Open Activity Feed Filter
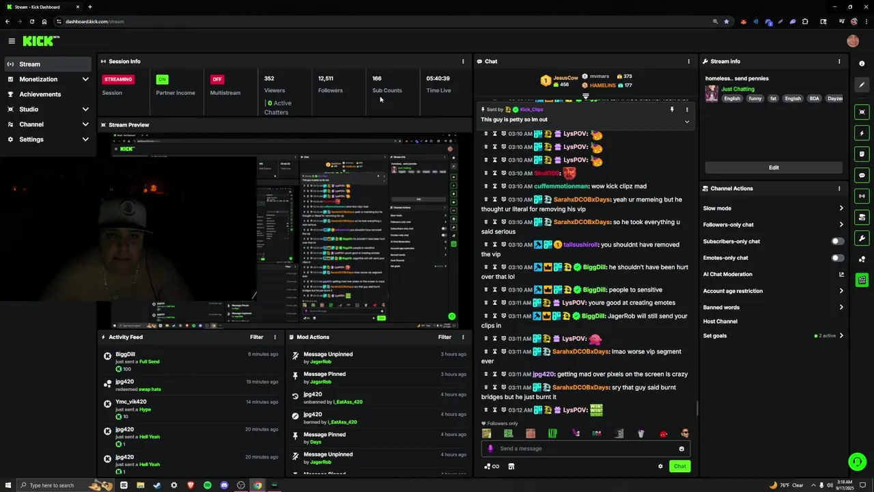This screenshot has width=874, height=492. 256,337
